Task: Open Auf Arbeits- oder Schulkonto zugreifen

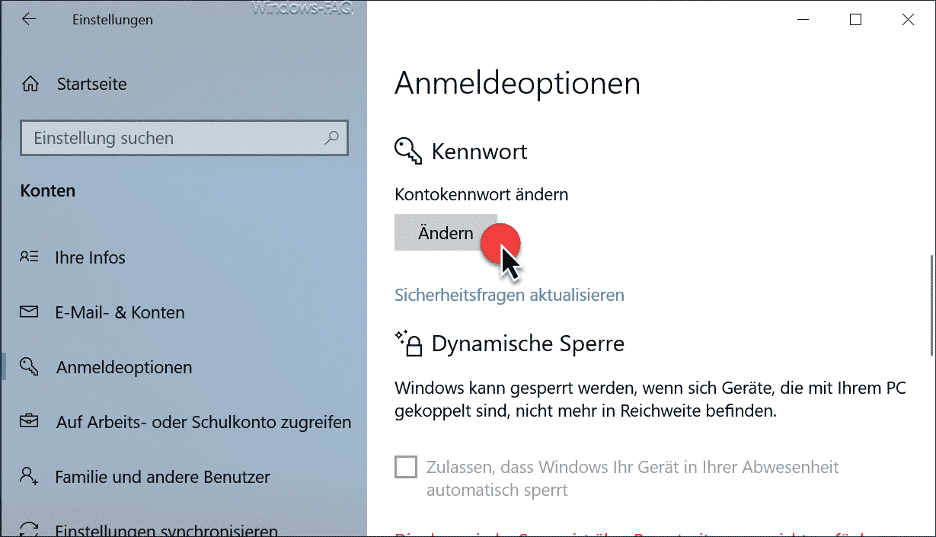Action: [x=203, y=422]
